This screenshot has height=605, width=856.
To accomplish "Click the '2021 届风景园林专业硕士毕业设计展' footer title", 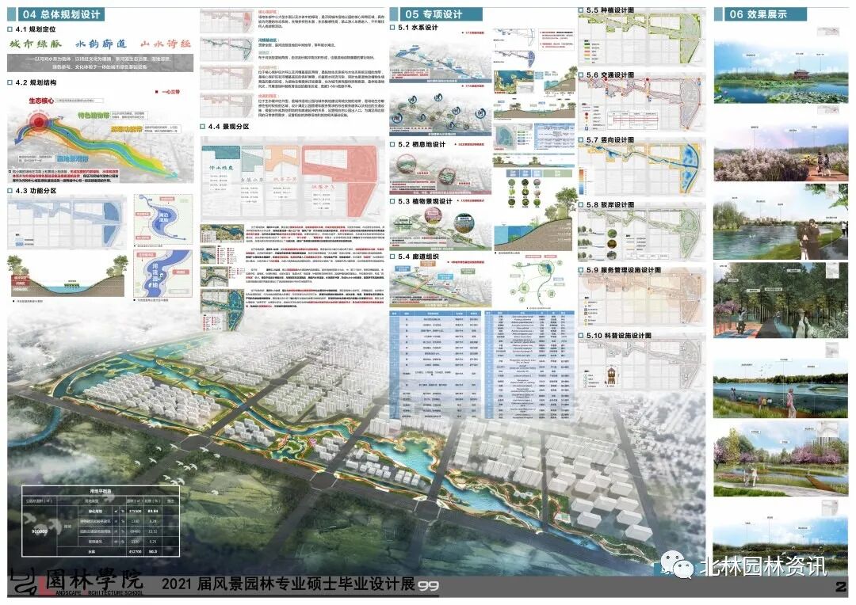I will pyautogui.click(x=289, y=584).
